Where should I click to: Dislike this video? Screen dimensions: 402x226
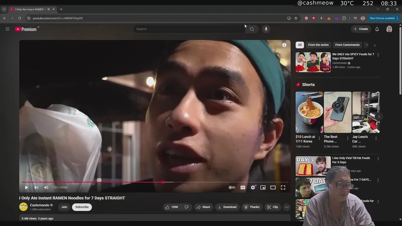pos(186,207)
